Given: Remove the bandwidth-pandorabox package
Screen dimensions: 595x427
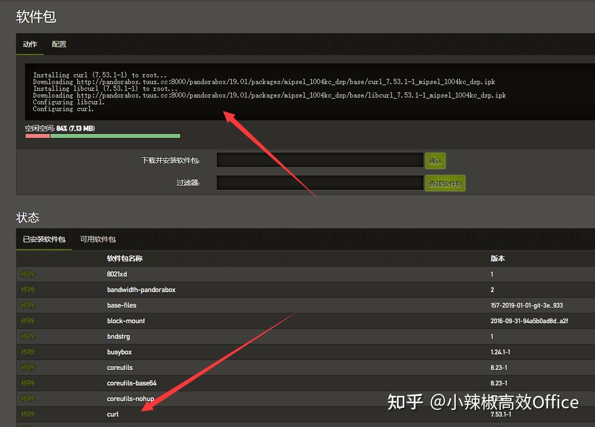Looking at the screenshot, I should click(x=27, y=290).
